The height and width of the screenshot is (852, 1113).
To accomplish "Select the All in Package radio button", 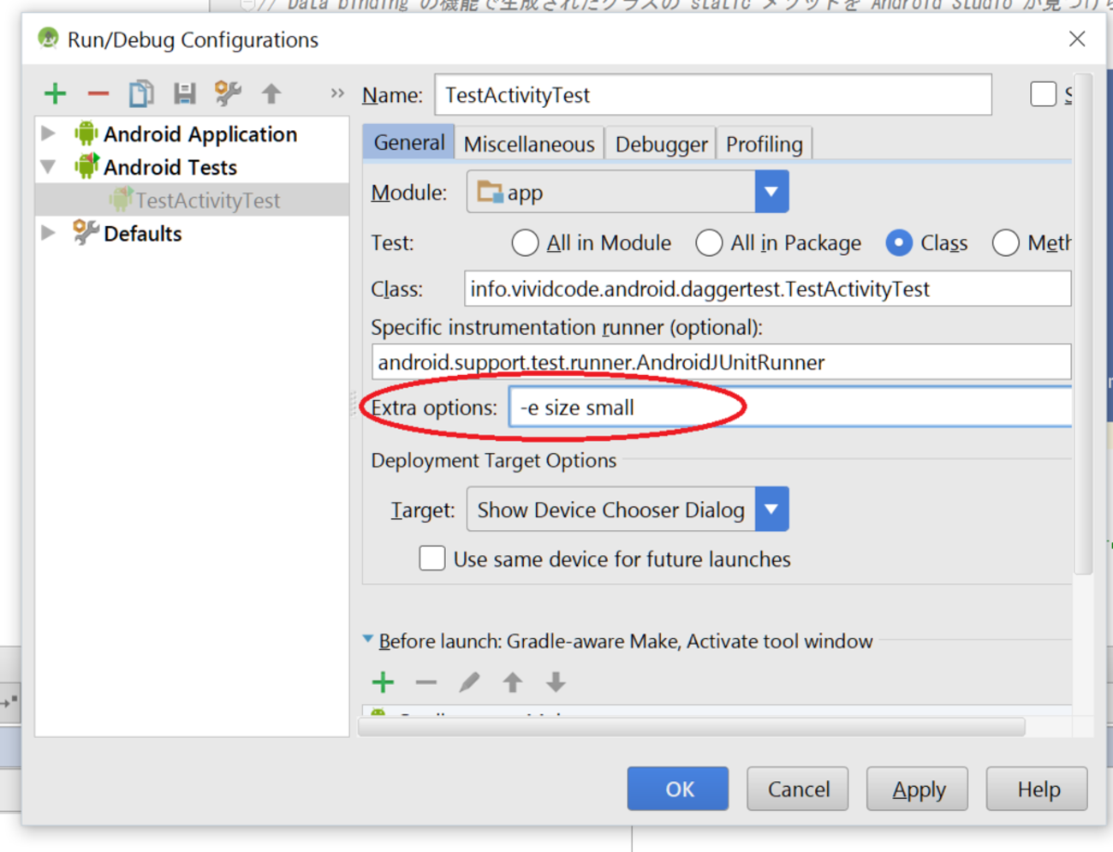I will 709,243.
